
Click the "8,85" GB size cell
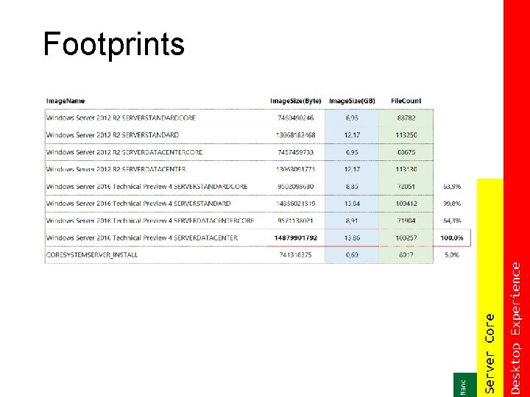pos(352,186)
